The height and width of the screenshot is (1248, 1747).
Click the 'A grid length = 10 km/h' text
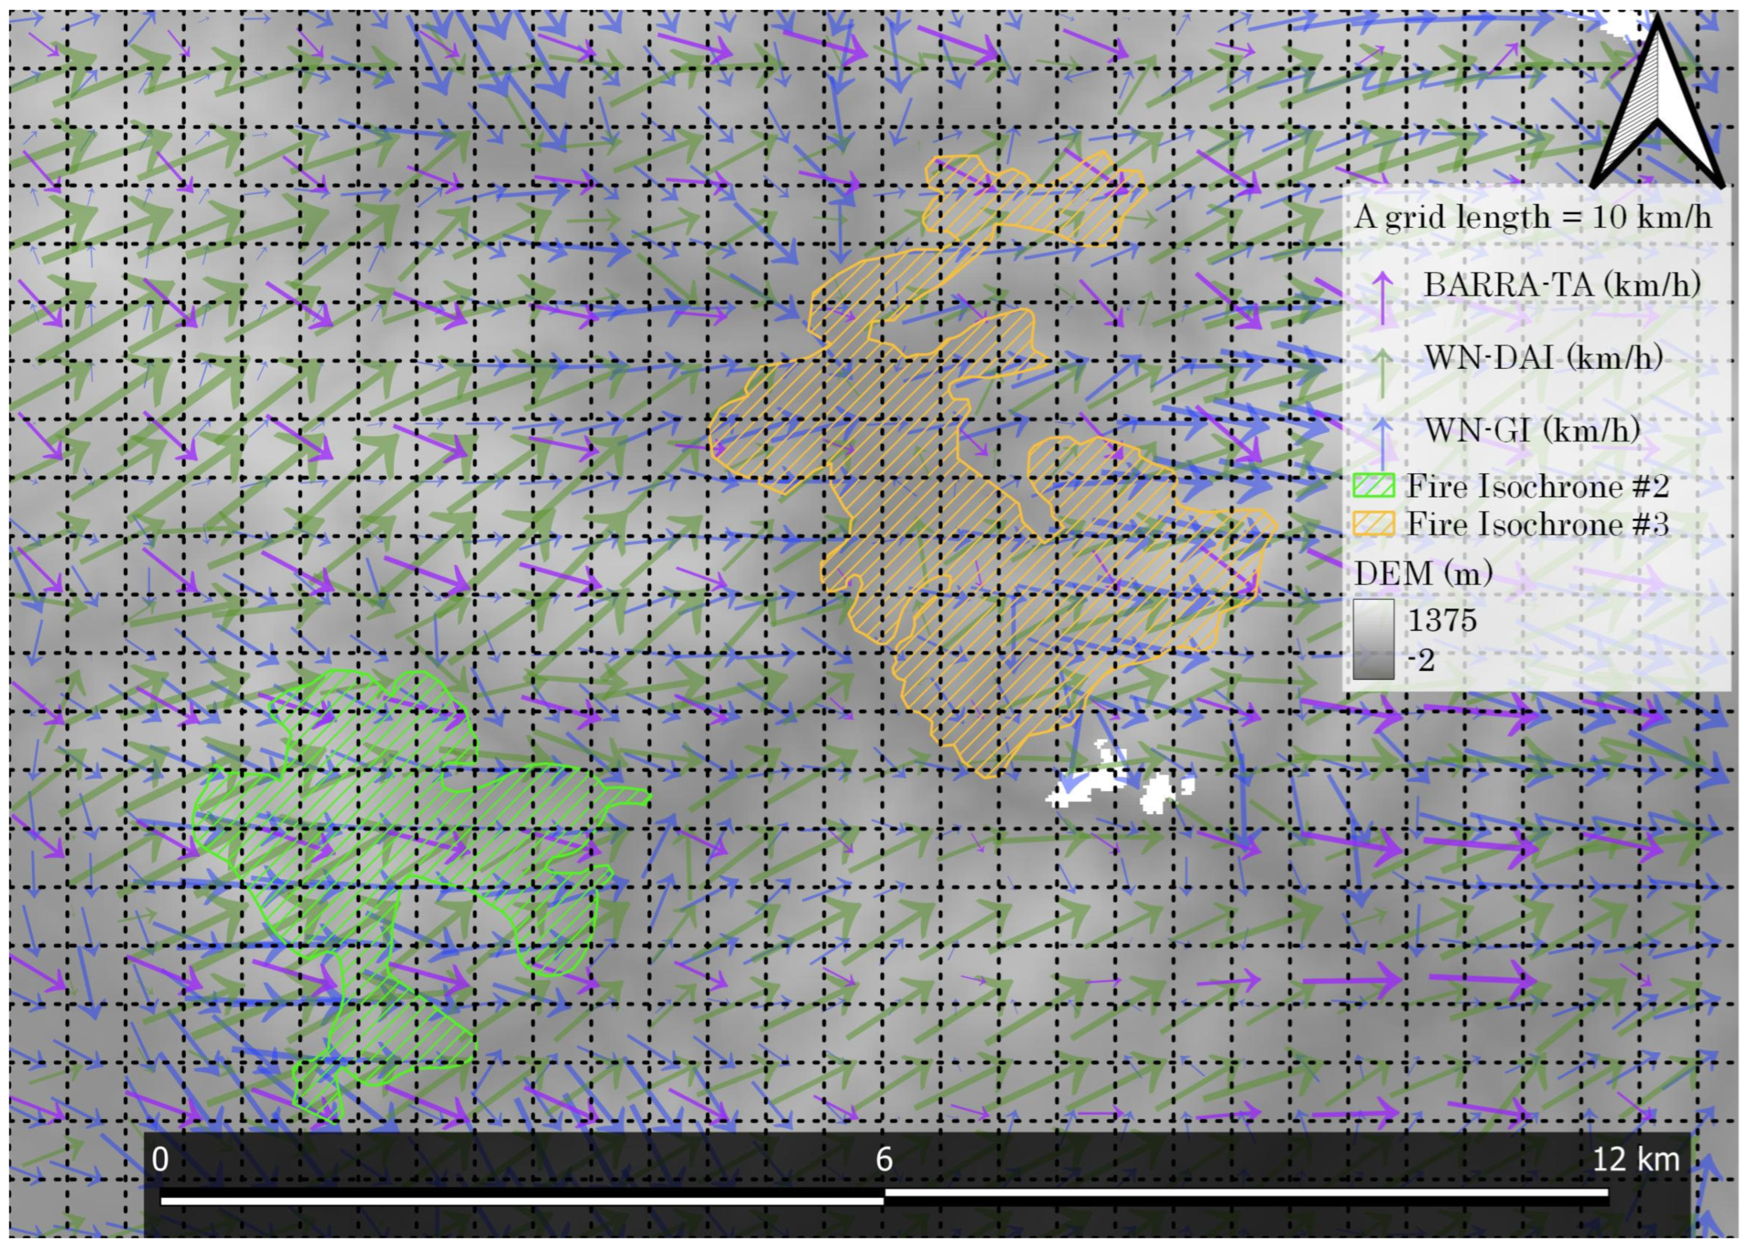coord(1532,217)
